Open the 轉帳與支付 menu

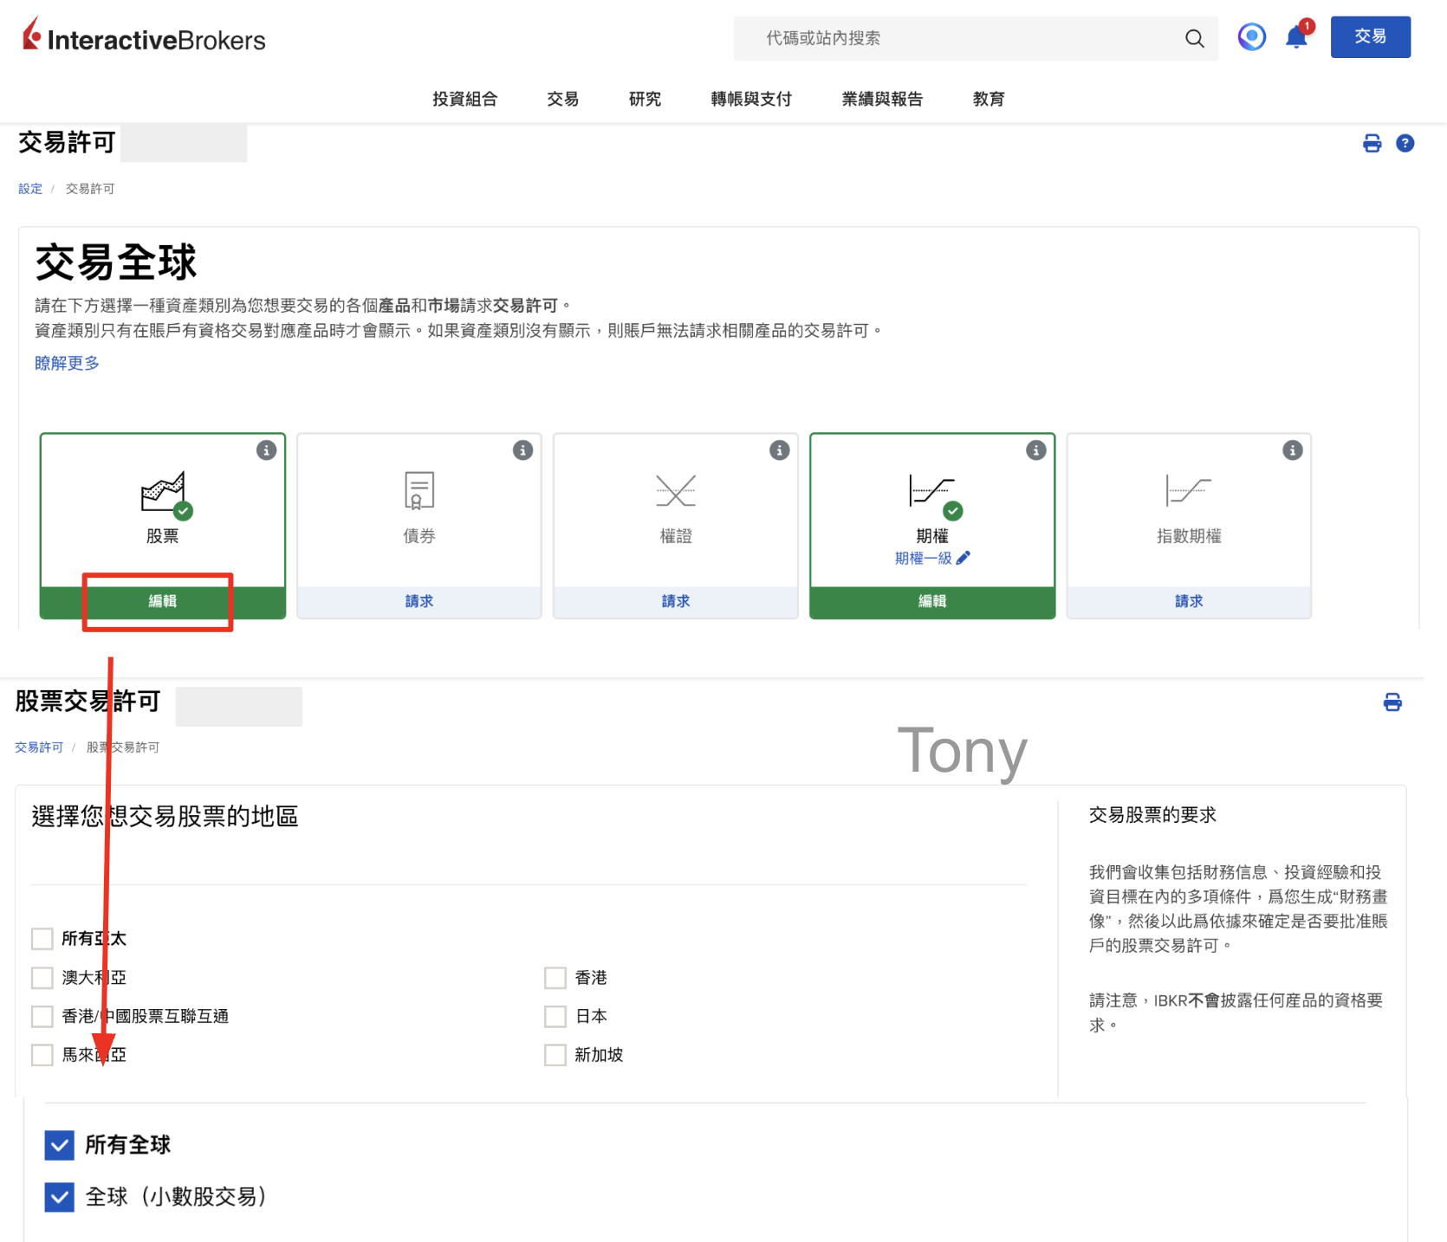tap(750, 100)
